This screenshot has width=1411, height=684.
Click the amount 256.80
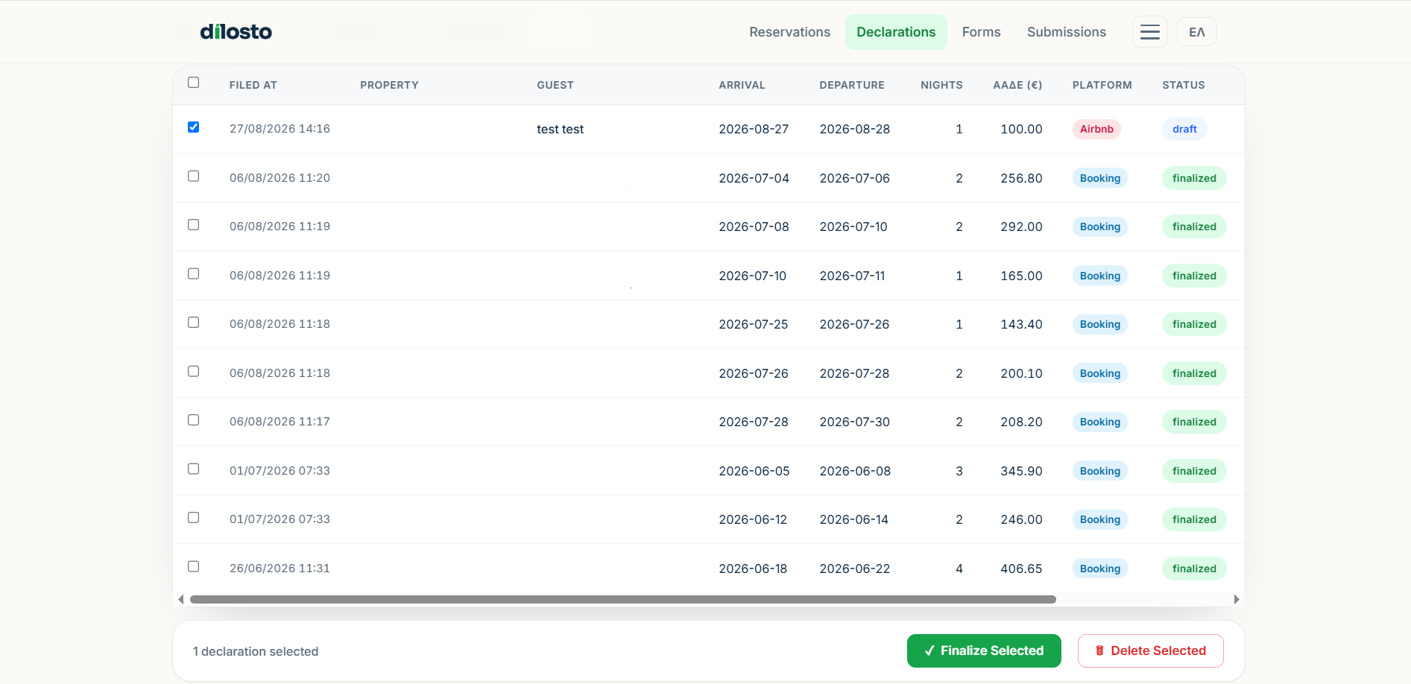pos(1021,178)
